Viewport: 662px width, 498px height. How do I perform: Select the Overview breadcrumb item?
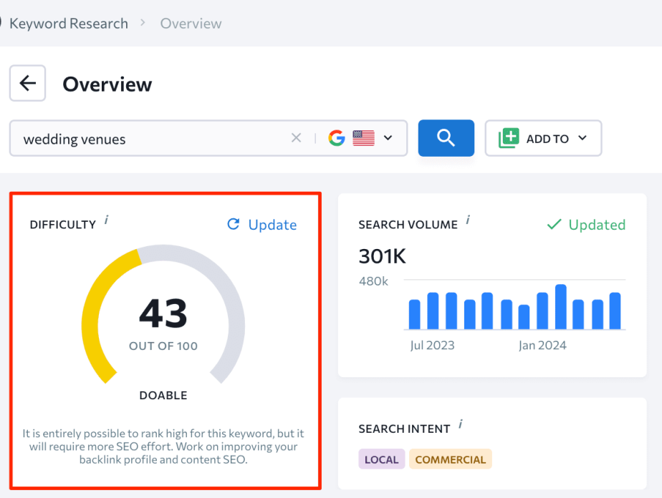coord(191,23)
